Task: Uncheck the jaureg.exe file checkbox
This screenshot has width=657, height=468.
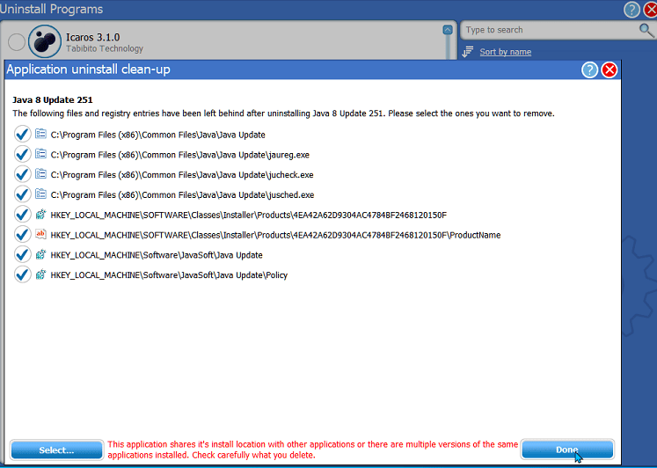Action: click(x=22, y=154)
